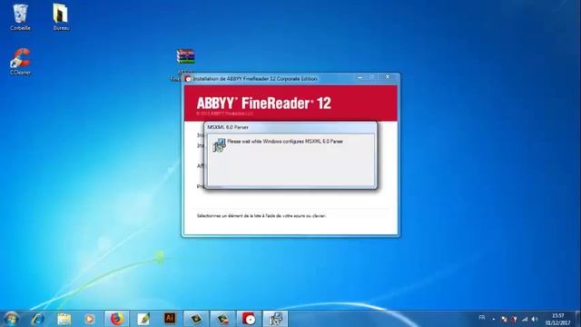Image resolution: width=581 pixels, height=327 pixels.
Task: Click the 'Sélectionnez un élément' hint text
Action: 261,216
